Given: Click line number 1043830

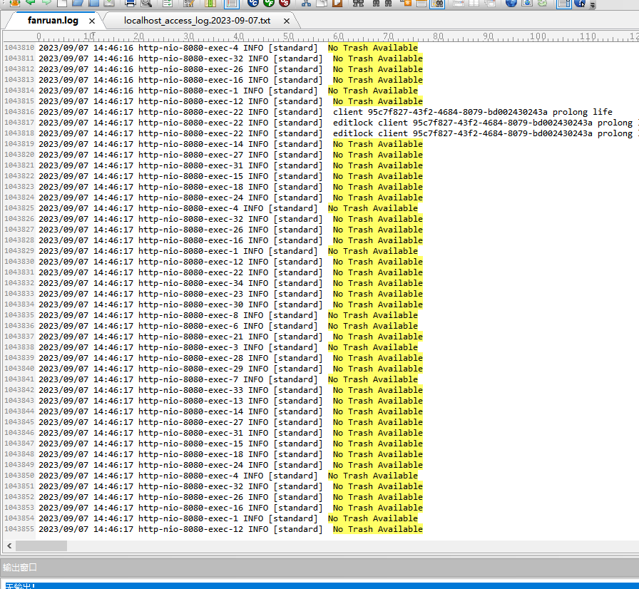Looking at the screenshot, I should 19,262.
